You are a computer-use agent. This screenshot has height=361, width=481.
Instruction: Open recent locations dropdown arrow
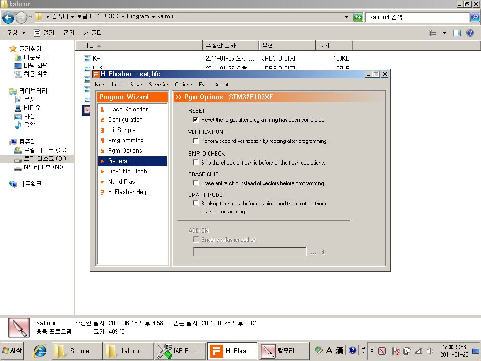pos(30,18)
